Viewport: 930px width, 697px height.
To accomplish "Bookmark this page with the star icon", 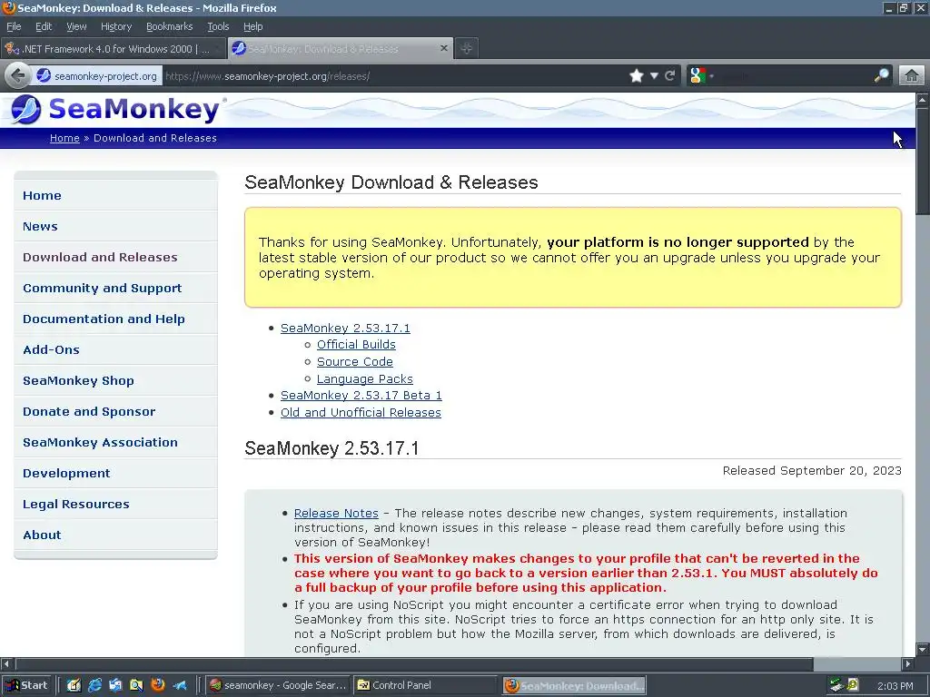I will pos(637,76).
